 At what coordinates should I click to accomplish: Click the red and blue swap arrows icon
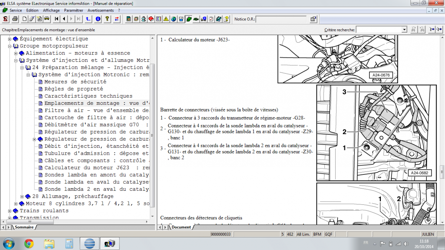point(117,19)
